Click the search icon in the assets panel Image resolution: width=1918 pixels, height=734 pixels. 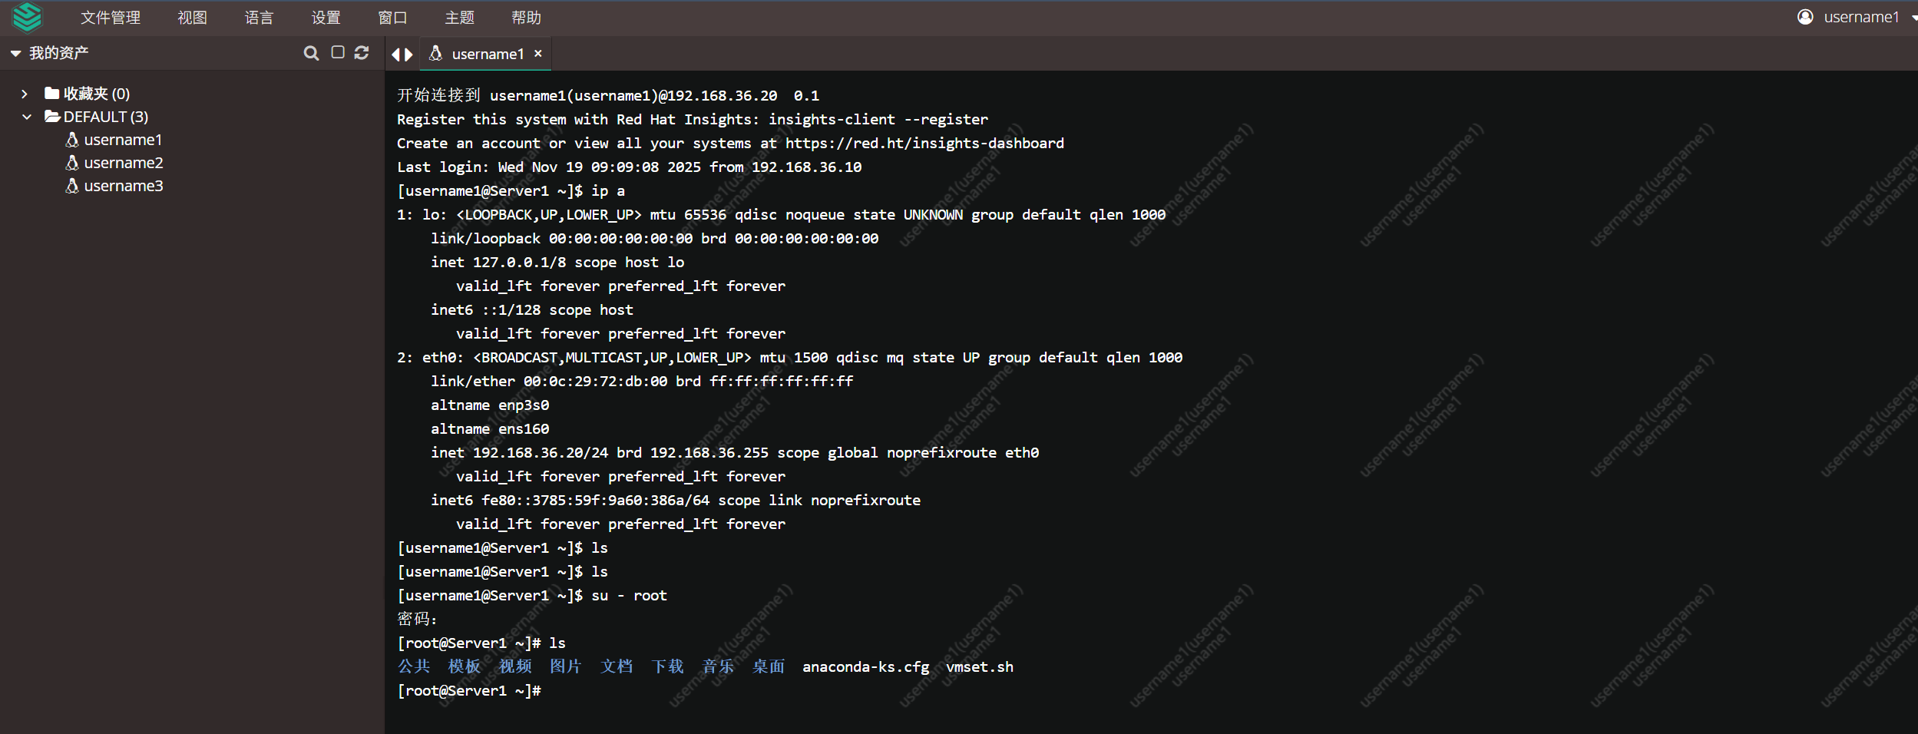312,53
